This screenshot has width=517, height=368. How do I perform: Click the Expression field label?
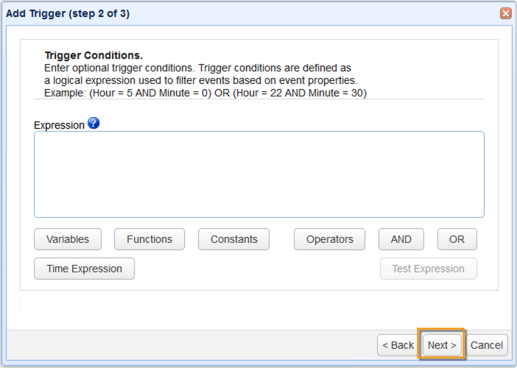[59, 125]
